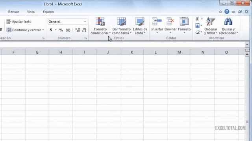Open the General number format combo box
The height and width of the screenshot is (141, 252).
pyautogui.click(x=67, y=22)
